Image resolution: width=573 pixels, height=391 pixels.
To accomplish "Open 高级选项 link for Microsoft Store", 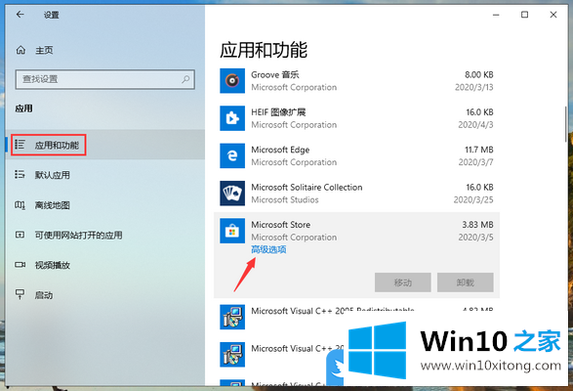I will point(268,249).
